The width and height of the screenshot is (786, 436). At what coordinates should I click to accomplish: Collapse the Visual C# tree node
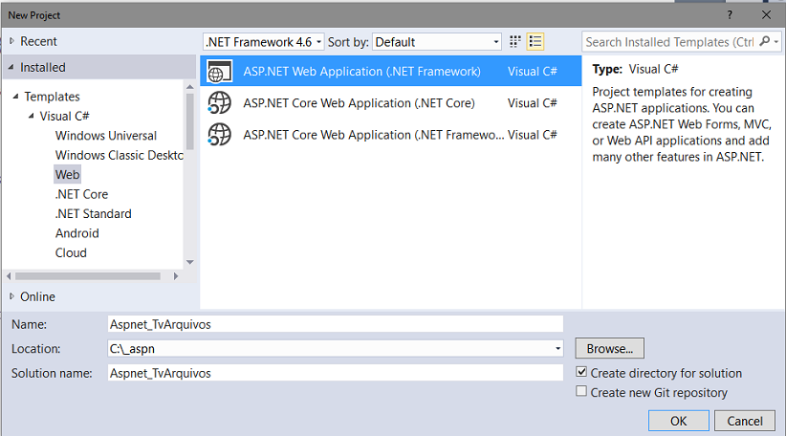[x=32, y=116]
